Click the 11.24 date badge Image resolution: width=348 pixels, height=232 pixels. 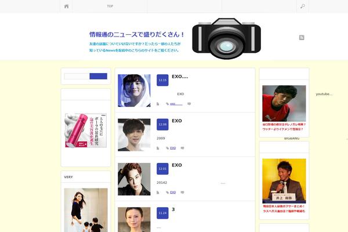[162, 213]
